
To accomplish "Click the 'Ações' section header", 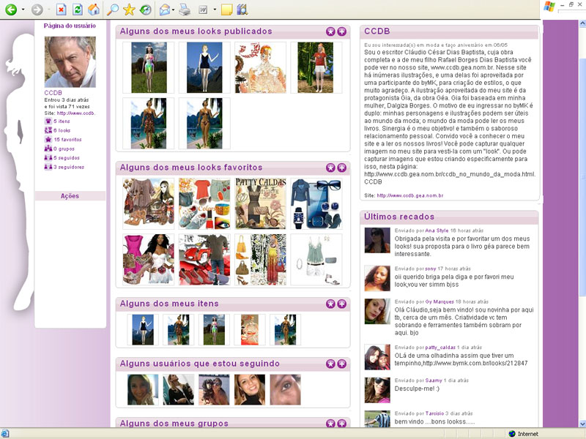I will [x=70, y=196].
